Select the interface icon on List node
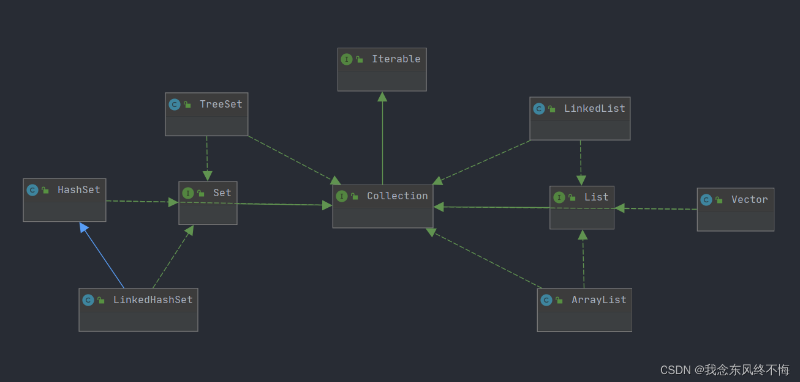This screenshot has height=382, width=800. coord(559,197)
